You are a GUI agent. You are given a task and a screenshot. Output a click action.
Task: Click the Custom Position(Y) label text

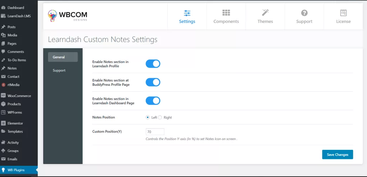tap(107, 131)
